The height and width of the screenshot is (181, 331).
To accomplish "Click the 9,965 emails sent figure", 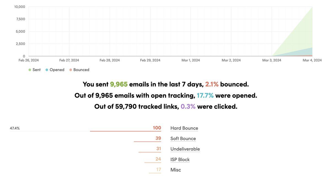I will pos(119,84).
